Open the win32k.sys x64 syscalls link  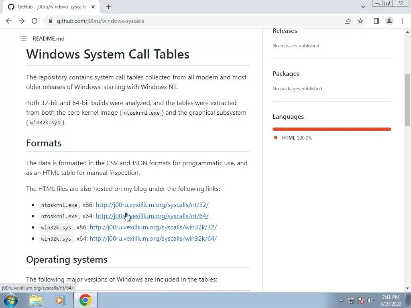point(153,239)
